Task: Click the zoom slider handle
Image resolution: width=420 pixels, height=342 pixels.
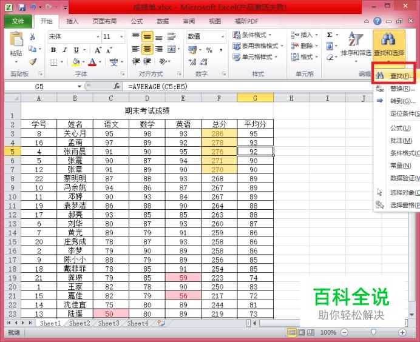Action: 373,332
